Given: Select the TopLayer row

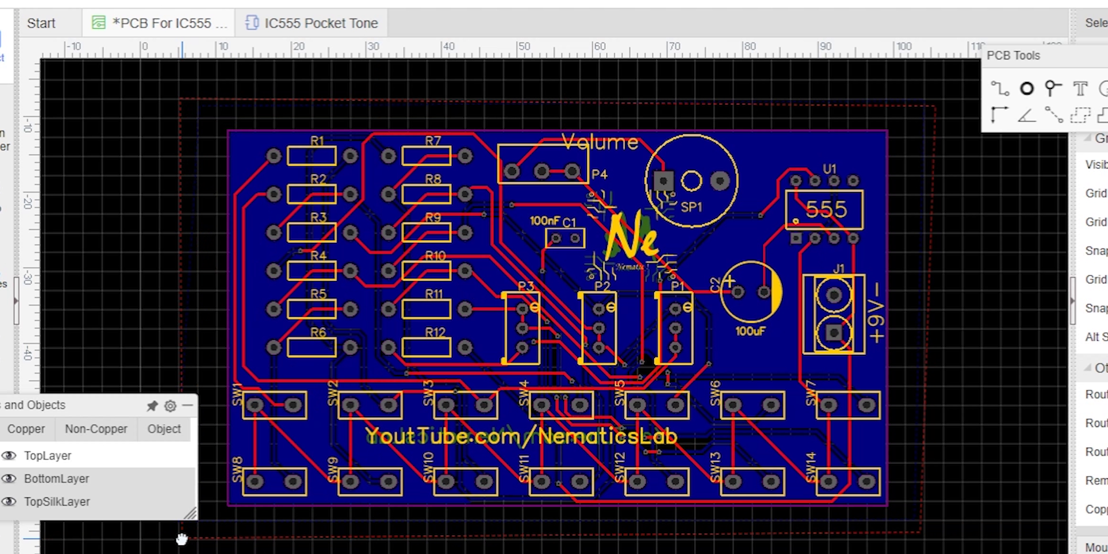Looking at the screenshot, I should pos(98,456).
